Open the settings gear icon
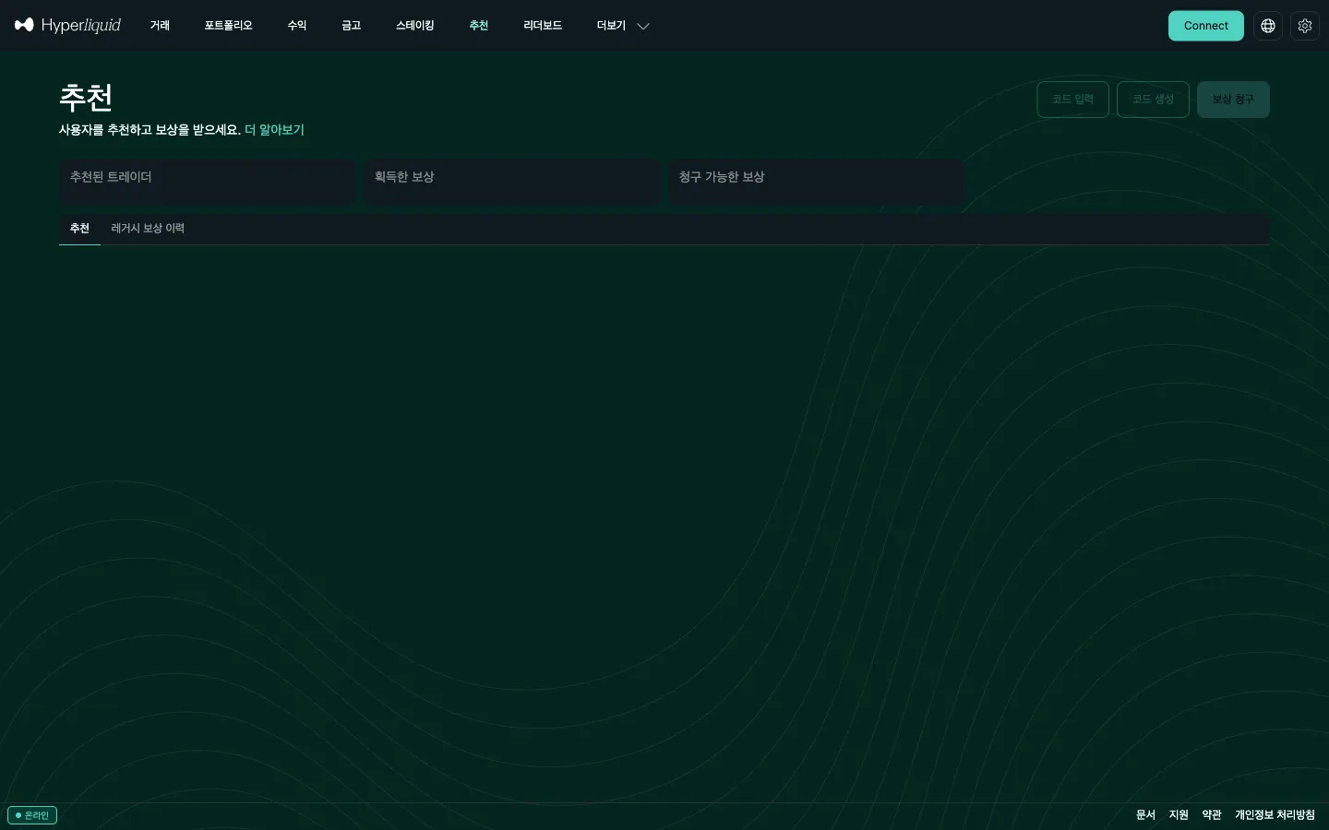 (x=1305, y=26)
